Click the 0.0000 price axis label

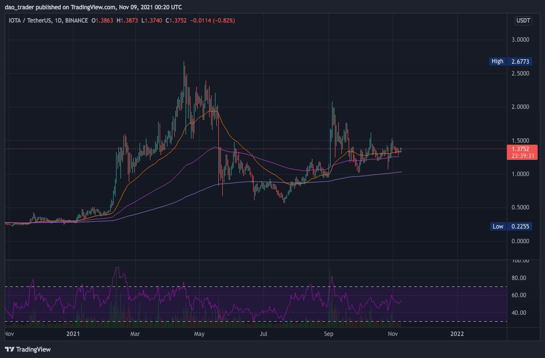(x=521, y=241)
